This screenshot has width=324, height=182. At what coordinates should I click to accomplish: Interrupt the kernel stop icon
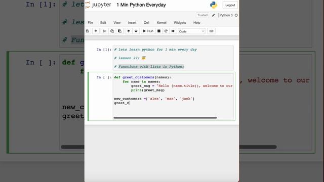coord(159,31)
